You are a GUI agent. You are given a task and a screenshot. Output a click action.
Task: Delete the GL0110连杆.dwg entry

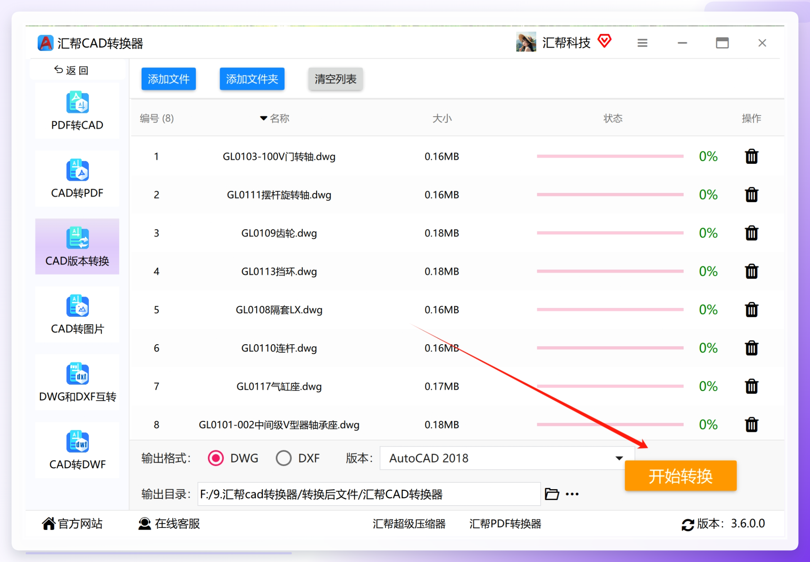(751, 348)
